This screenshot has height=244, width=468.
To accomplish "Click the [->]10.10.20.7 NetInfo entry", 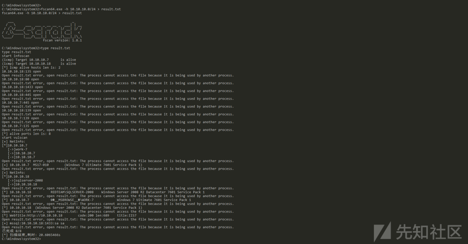I will click(21, 153).
